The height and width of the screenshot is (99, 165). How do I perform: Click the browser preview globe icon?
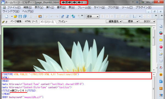point(73,16)
